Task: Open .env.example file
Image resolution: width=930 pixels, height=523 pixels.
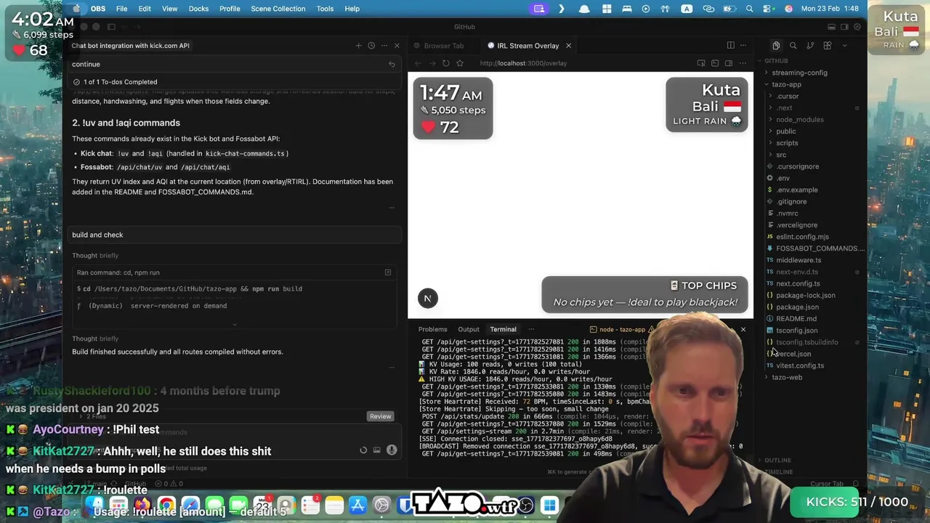Action: (796, 190)
